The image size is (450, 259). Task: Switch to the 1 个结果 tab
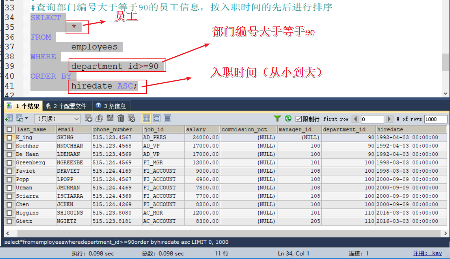click(x=23, y=106)
